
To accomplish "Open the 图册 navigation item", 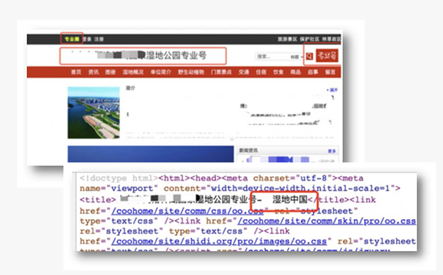I will click(x=110, y=72).
